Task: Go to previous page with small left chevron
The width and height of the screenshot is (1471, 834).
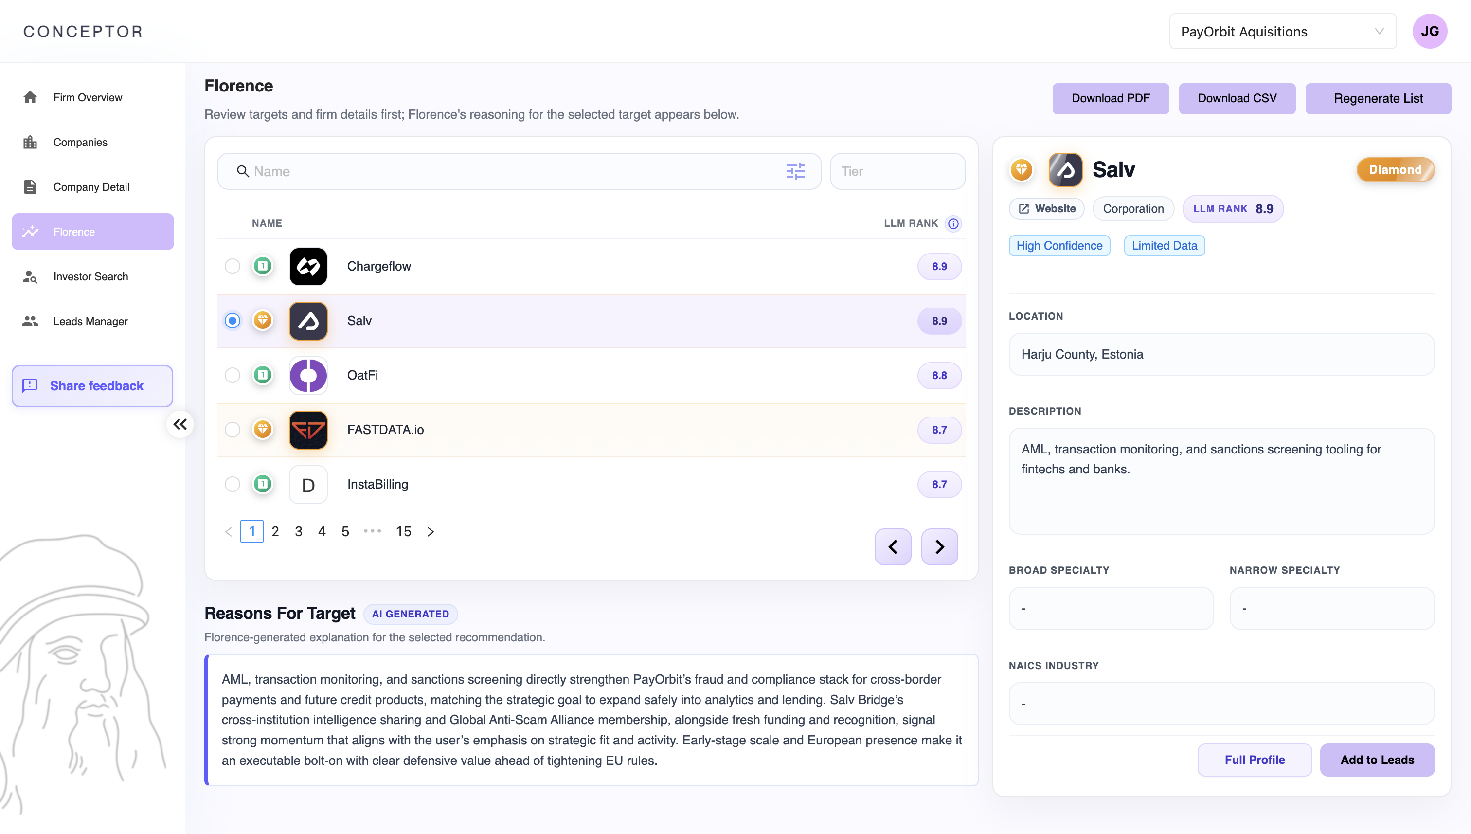Action: [x=229, y=532]
